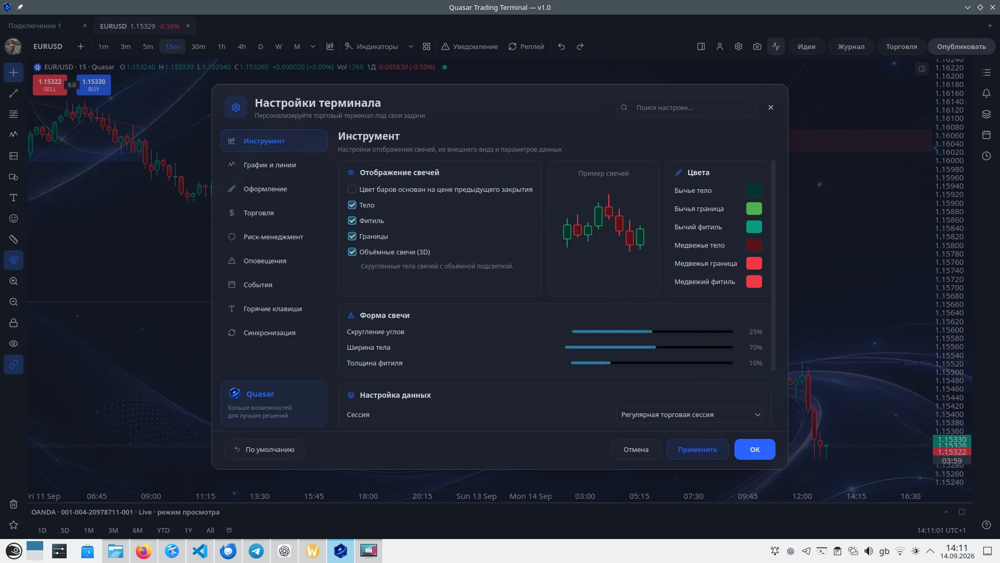This screenshot has height=563, width=1000.
Task: Click the Скругление углов slider
Action: [x=652, y=332]
